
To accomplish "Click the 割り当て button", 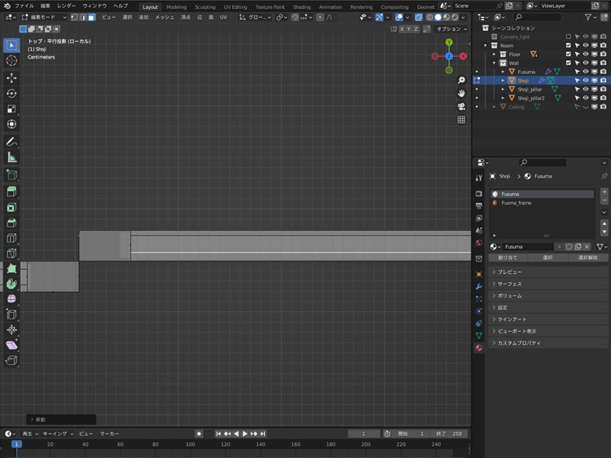I will (x=507, y=258).
